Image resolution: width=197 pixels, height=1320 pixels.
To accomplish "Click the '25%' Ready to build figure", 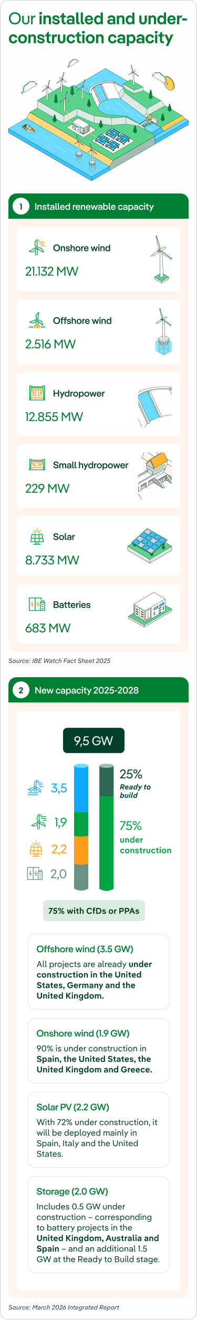I will tap(131, 774).
